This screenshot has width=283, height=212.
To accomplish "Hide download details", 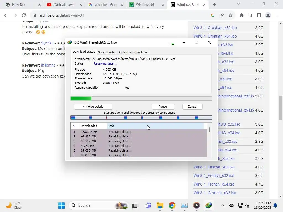I will coord(93,107).
